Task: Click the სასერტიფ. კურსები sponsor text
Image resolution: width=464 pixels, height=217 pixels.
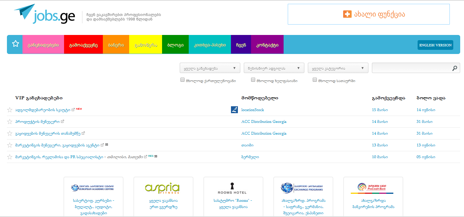Action: [93, 207]
